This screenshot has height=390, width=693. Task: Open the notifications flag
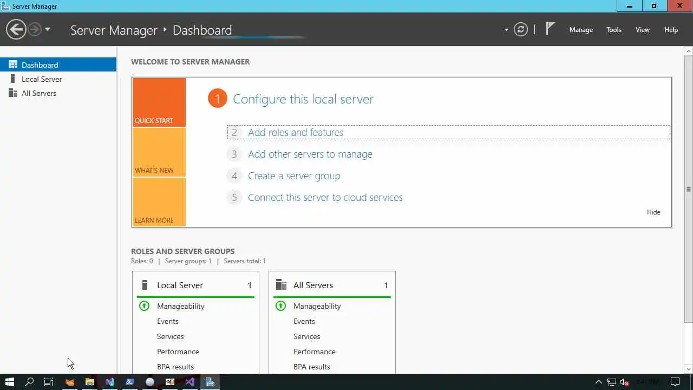click(x=550, y=29)
